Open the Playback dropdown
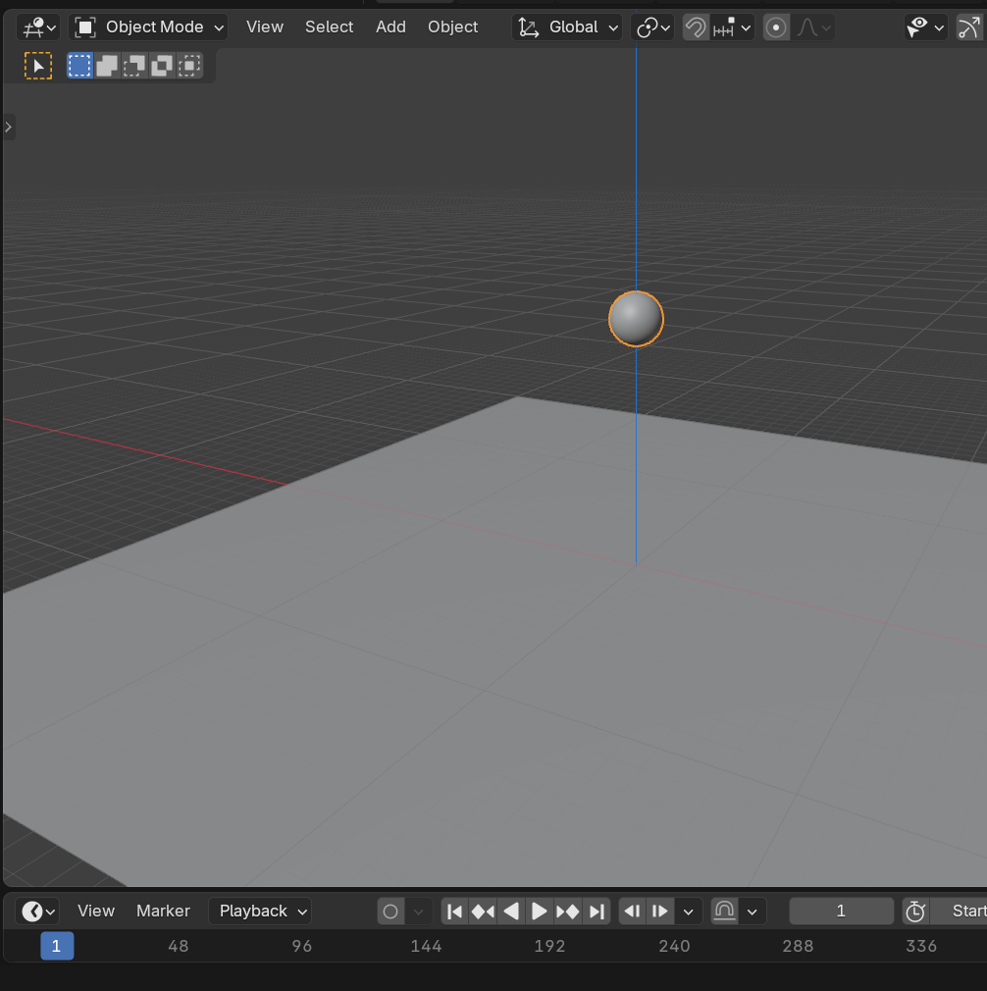This screenshot has width=987, height=991. point(260,911)
